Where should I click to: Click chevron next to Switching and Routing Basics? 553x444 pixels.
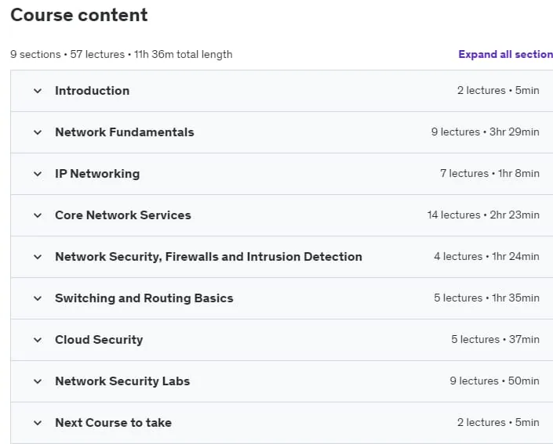coord(38,298)
